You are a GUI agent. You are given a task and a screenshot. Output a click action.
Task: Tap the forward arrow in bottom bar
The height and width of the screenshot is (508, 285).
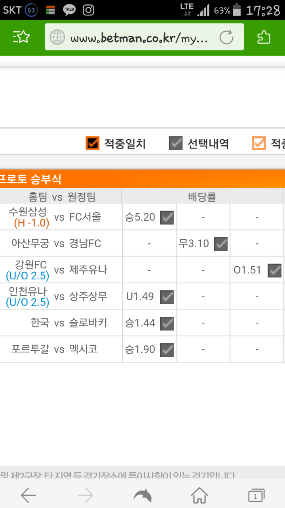(x=85, y=495)
